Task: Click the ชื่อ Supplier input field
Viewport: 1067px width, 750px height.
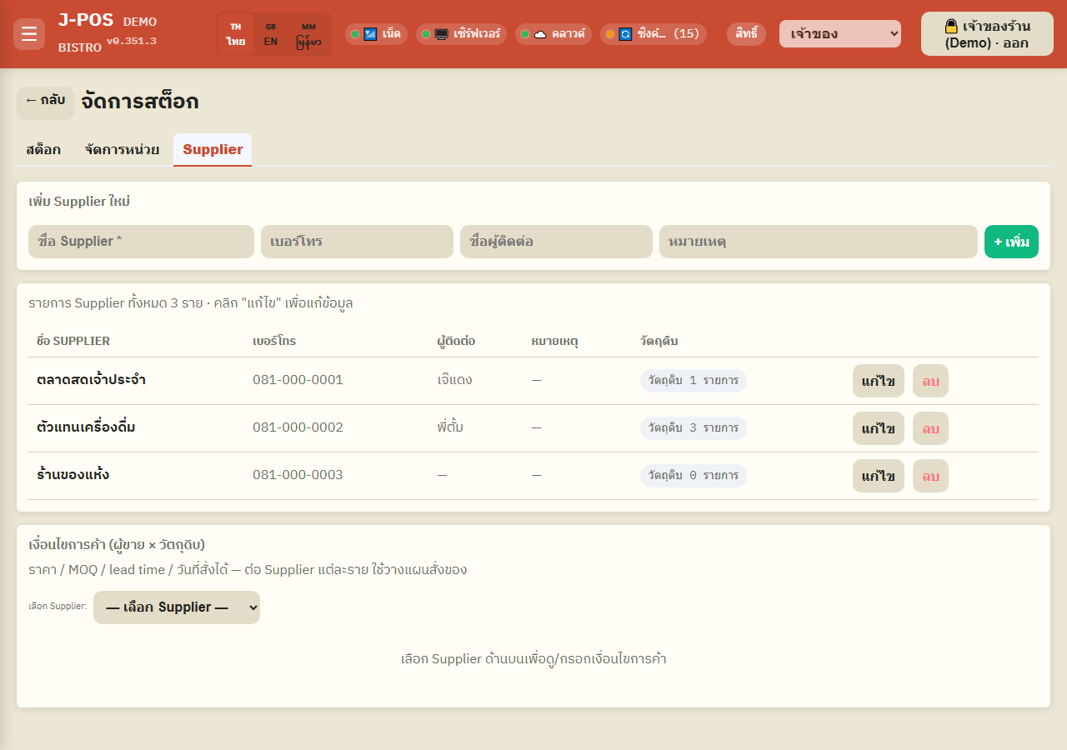Action: [x=141, y=242]
